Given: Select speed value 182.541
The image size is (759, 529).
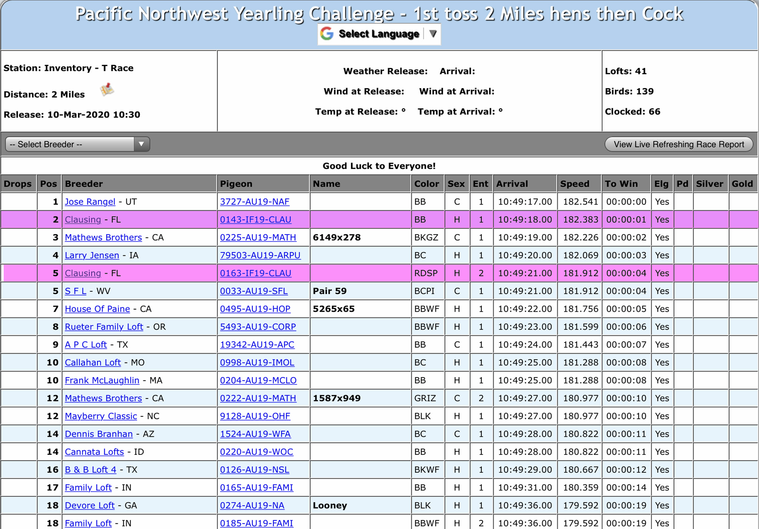Looking at the screenshot, I should pyautogui.click(x=580, y=202).
